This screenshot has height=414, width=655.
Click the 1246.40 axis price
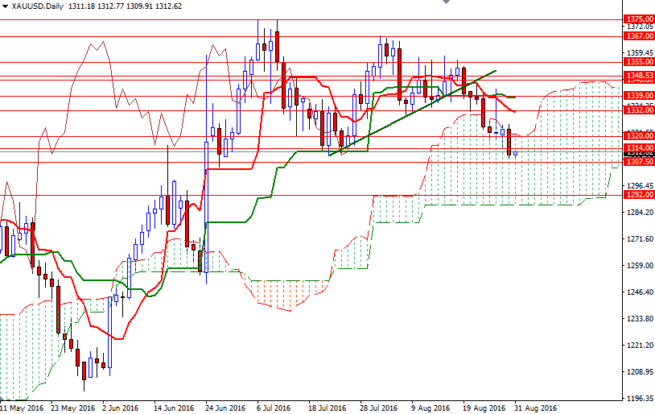click(x=641, y=292)
